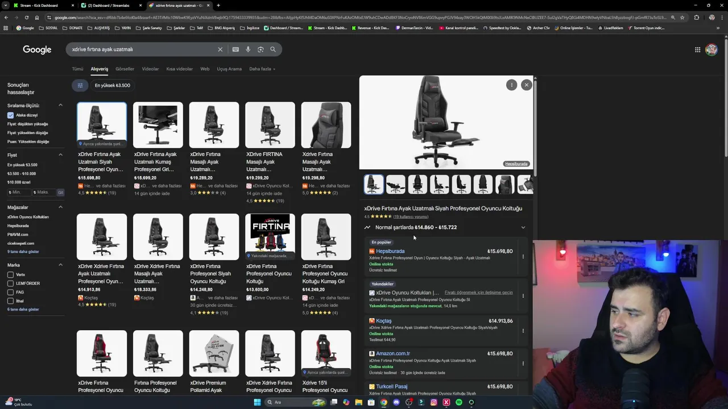This screenshot has width=728, height=409.
Task: Toggle Alaka düzeyi sorting checkbox
Action: [10, 115]
